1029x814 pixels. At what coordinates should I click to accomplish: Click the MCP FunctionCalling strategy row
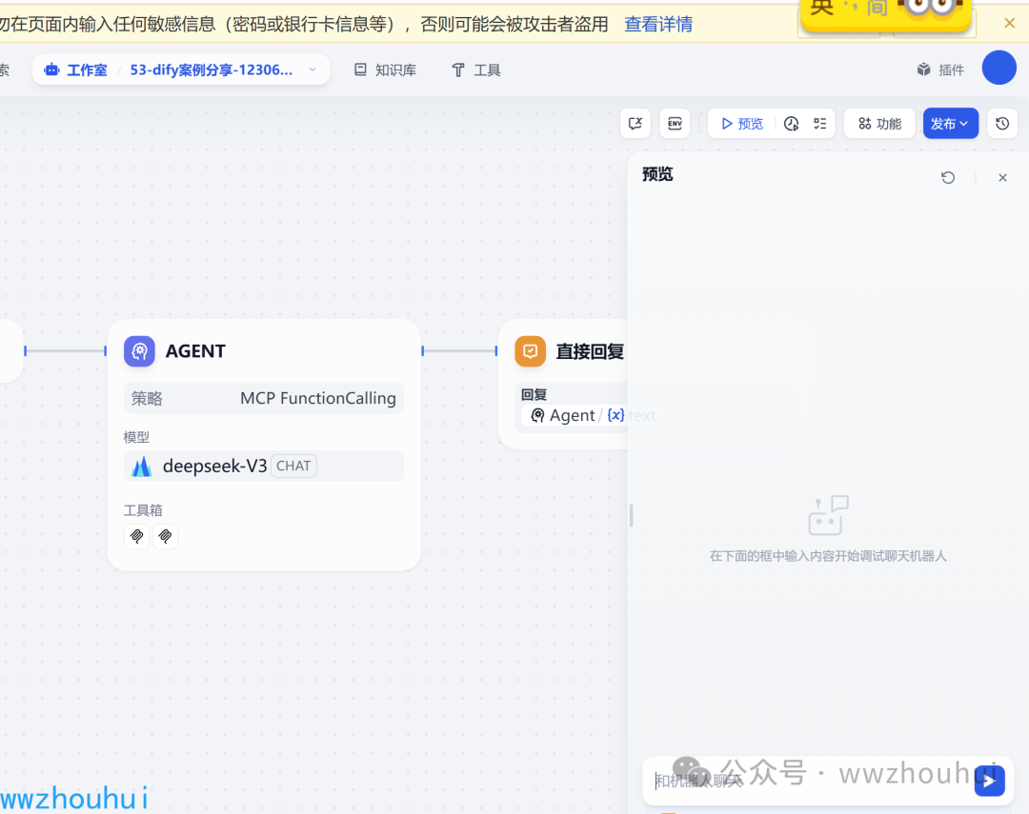coord(264,398)
